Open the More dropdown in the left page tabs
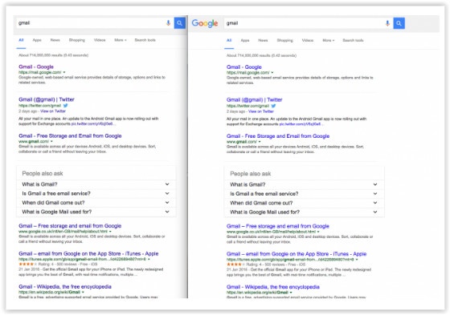Image resolution: width=450 pixels, height=315 pixels. 121,40
